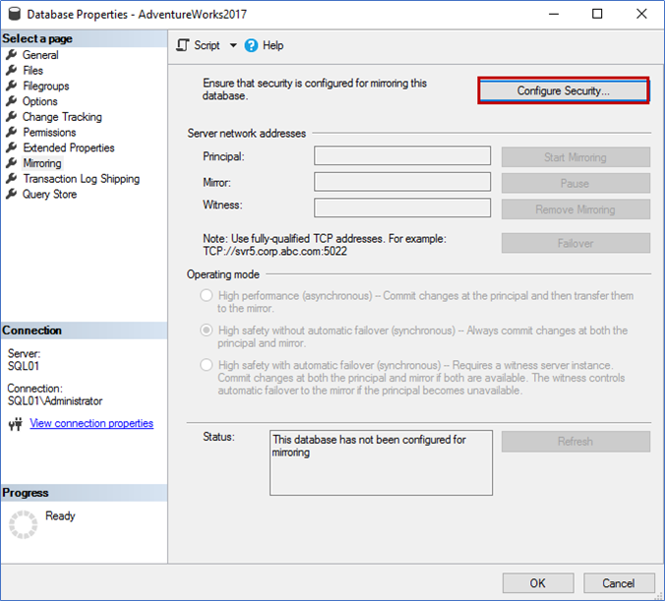Viewport: 665px width, 601px height.
Task: Click the example TCP://svr5.corp.abc.com:5022 text
Action: pos(274,251)
